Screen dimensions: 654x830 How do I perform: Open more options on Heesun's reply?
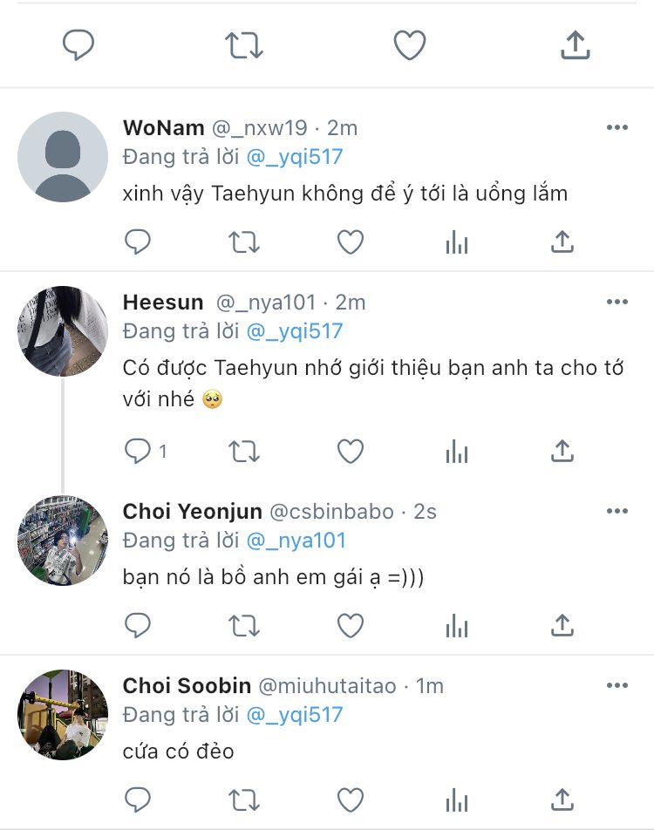pos(617,303)
